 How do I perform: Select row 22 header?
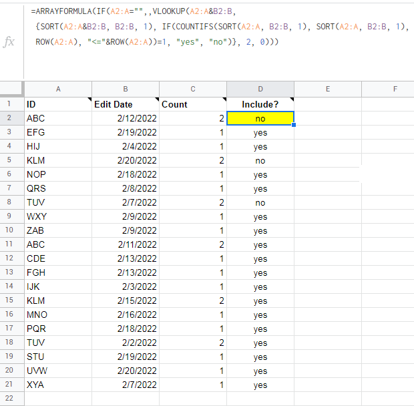click(x=12, y=398)
